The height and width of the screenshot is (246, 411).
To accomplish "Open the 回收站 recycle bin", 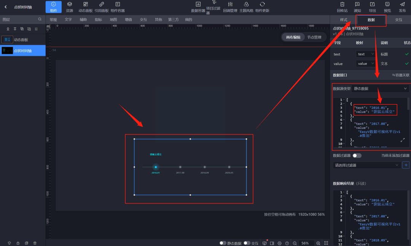I will coord(342,7).
